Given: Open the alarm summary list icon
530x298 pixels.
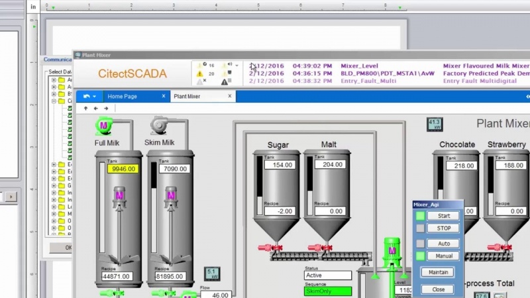Looking at the screenshot, I should pos(227,81).
